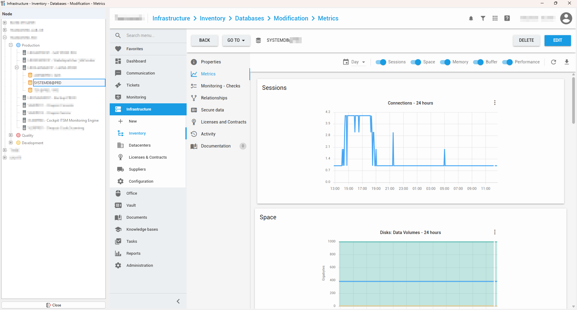Screen dimensions: 577x310
Task: Open the user account avatar
Action: pyautogui.click(x=566, y=18)
